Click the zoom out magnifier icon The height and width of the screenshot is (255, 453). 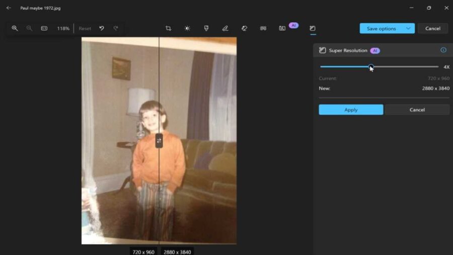pos(29,29)
